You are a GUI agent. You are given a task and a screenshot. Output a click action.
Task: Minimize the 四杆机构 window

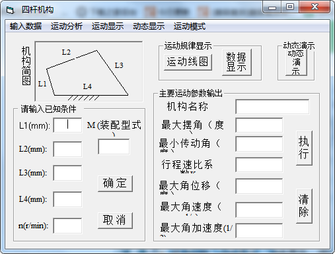(272, 7)
